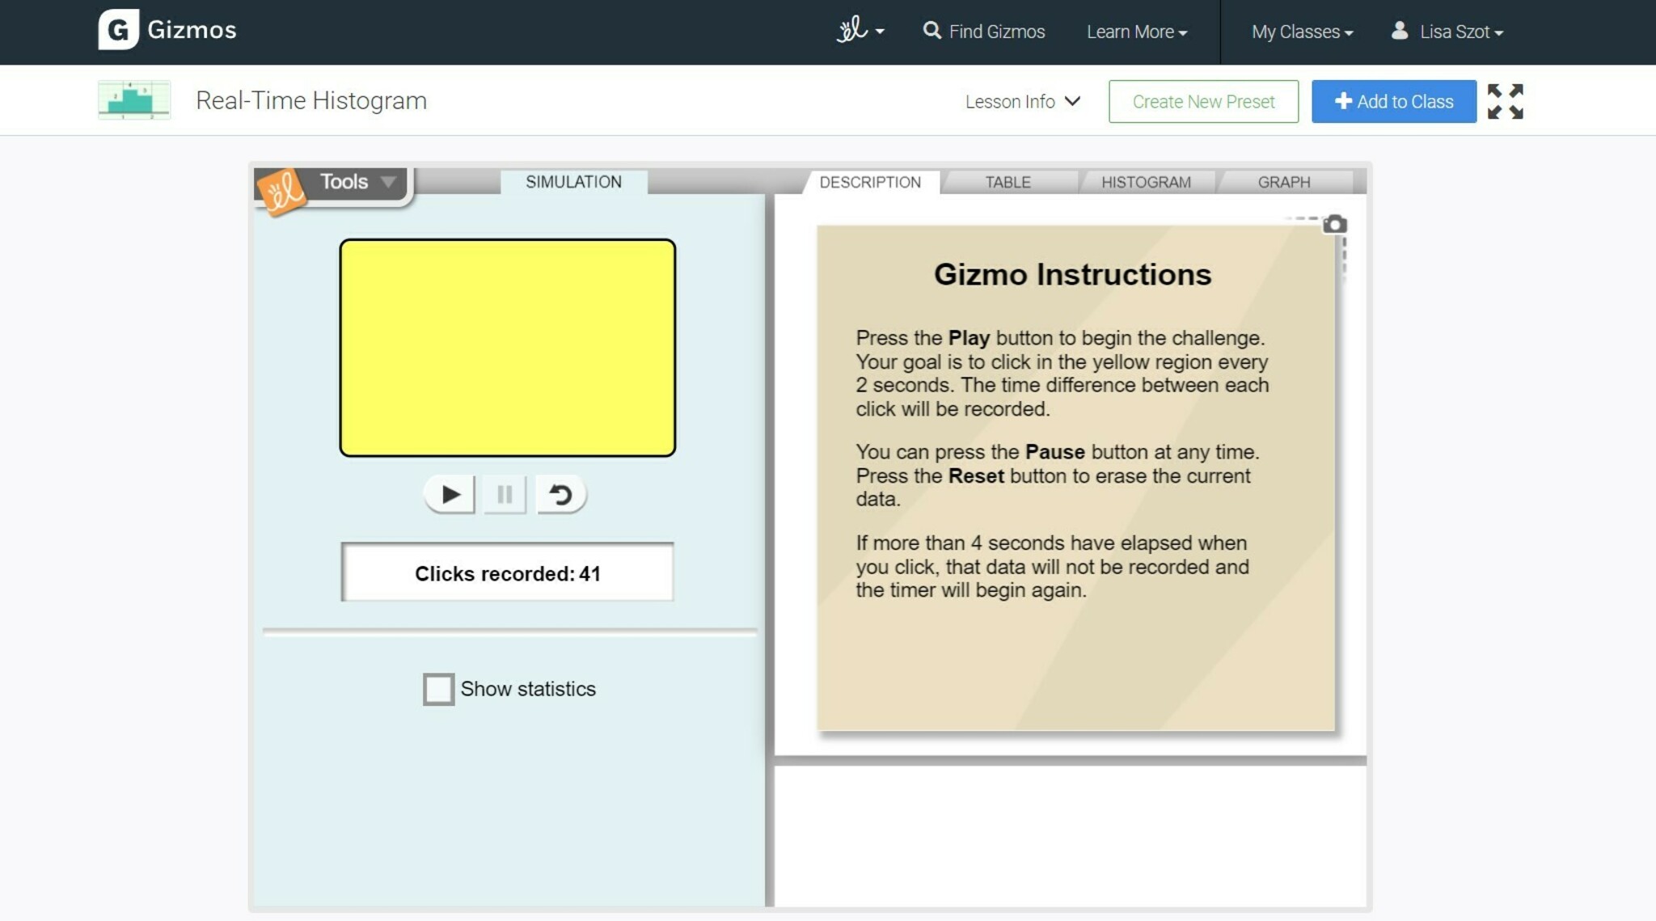Take a snapshot with the camera icon

[1335, 224]
